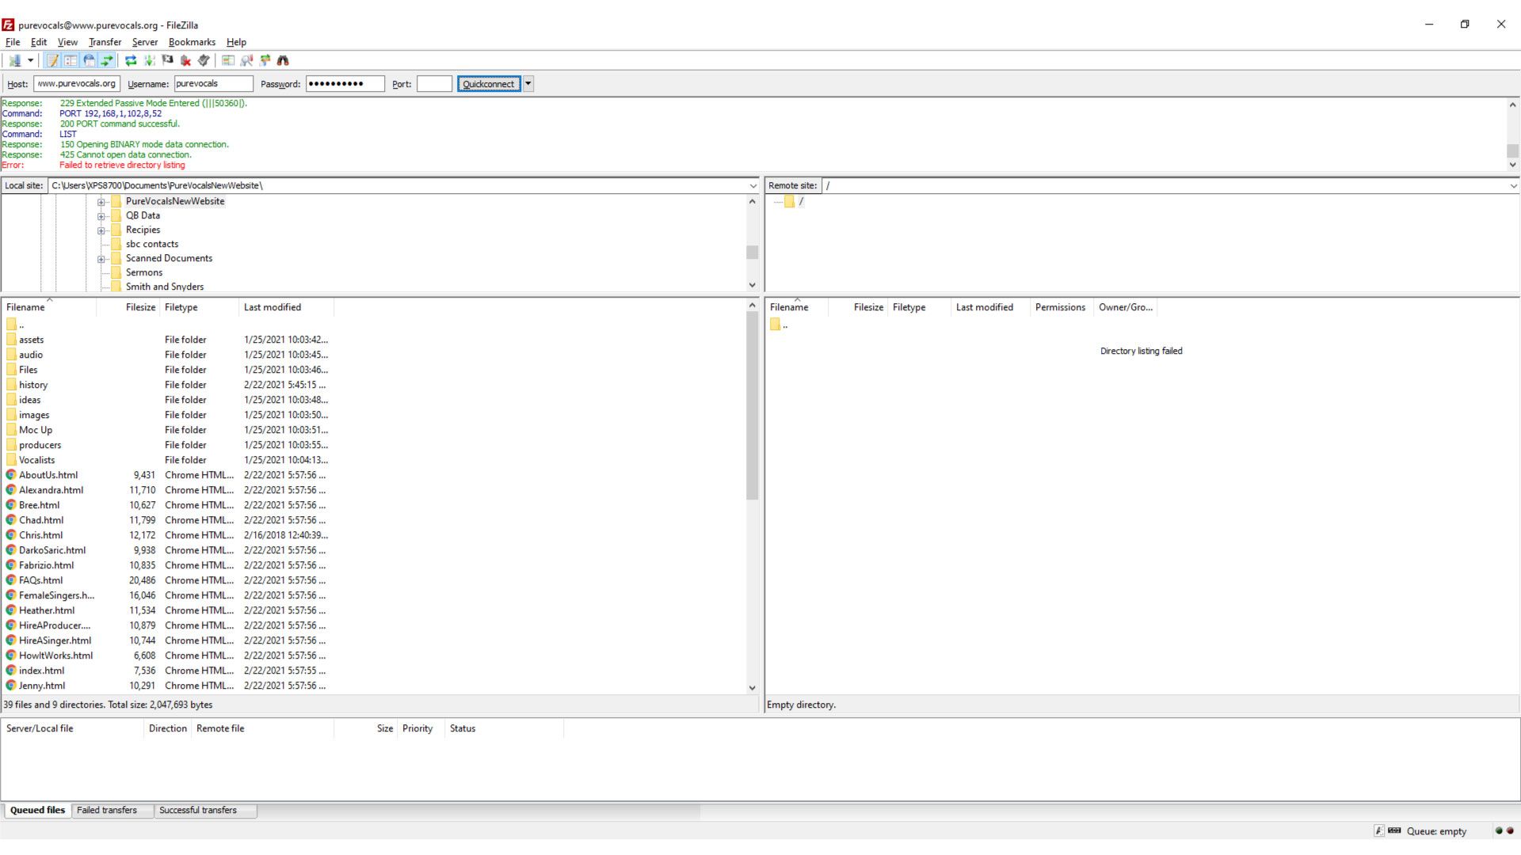Viewport: 1521px width, 855px height.
Task: Click the green activity LED indicator
Action: pyautogui.click(x=1499, y=830)
